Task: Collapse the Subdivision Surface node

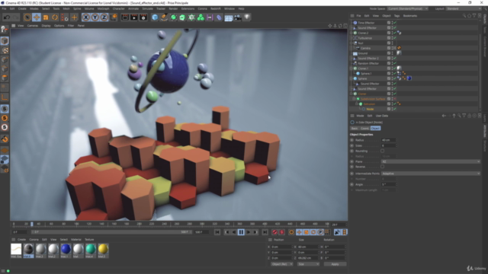Action: click(354, 99)
